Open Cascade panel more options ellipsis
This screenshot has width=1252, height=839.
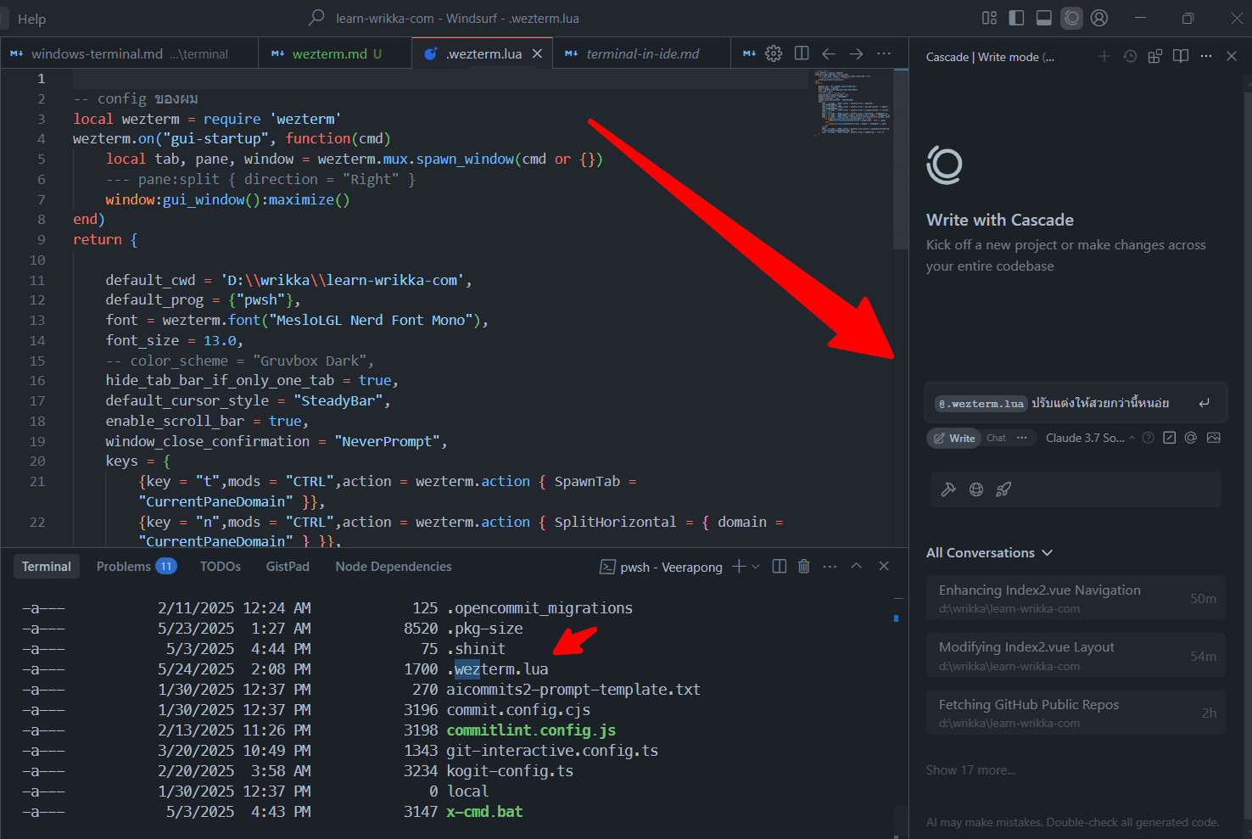(x=1206, y=56)
